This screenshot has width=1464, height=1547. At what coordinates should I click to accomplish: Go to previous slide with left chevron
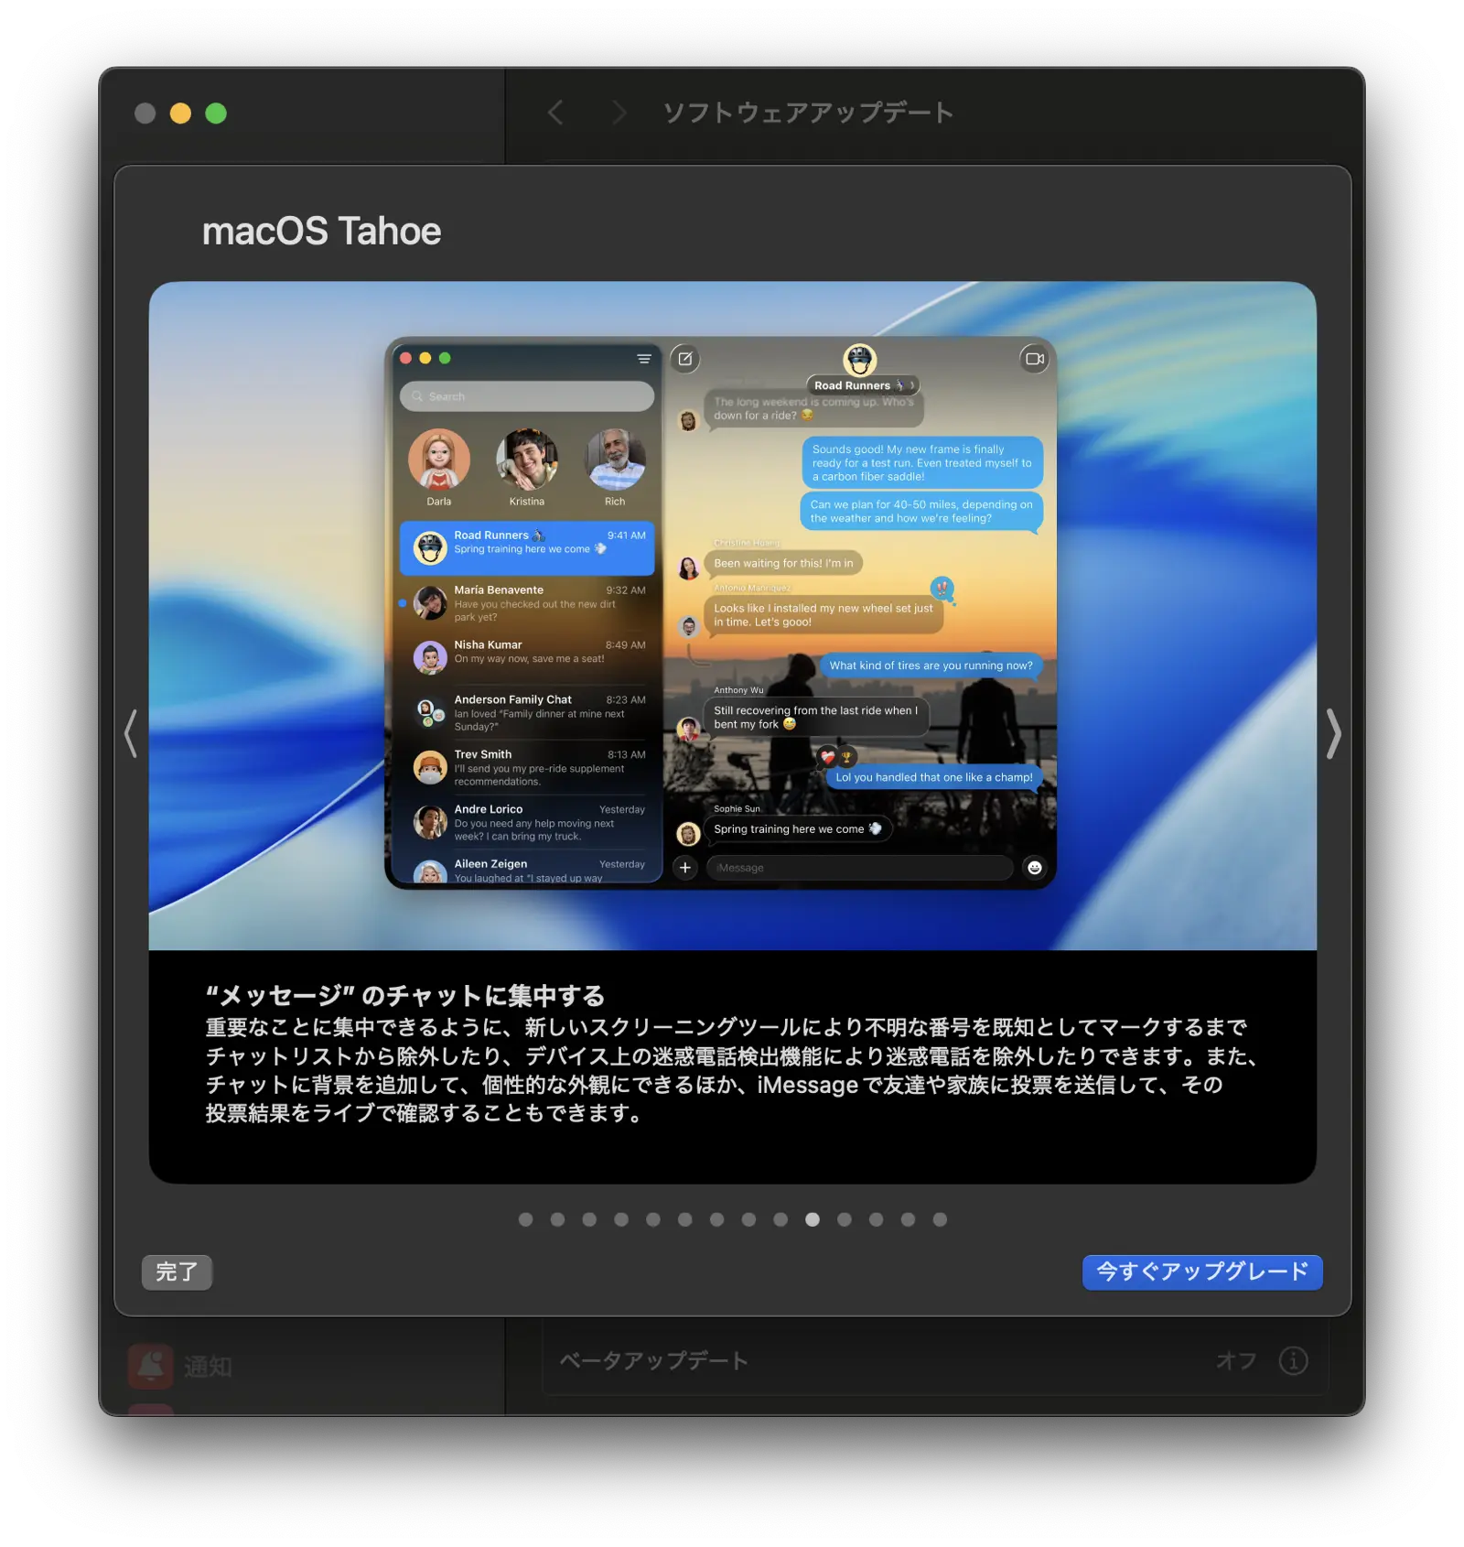pyautogui.click(x=131, y=733)
